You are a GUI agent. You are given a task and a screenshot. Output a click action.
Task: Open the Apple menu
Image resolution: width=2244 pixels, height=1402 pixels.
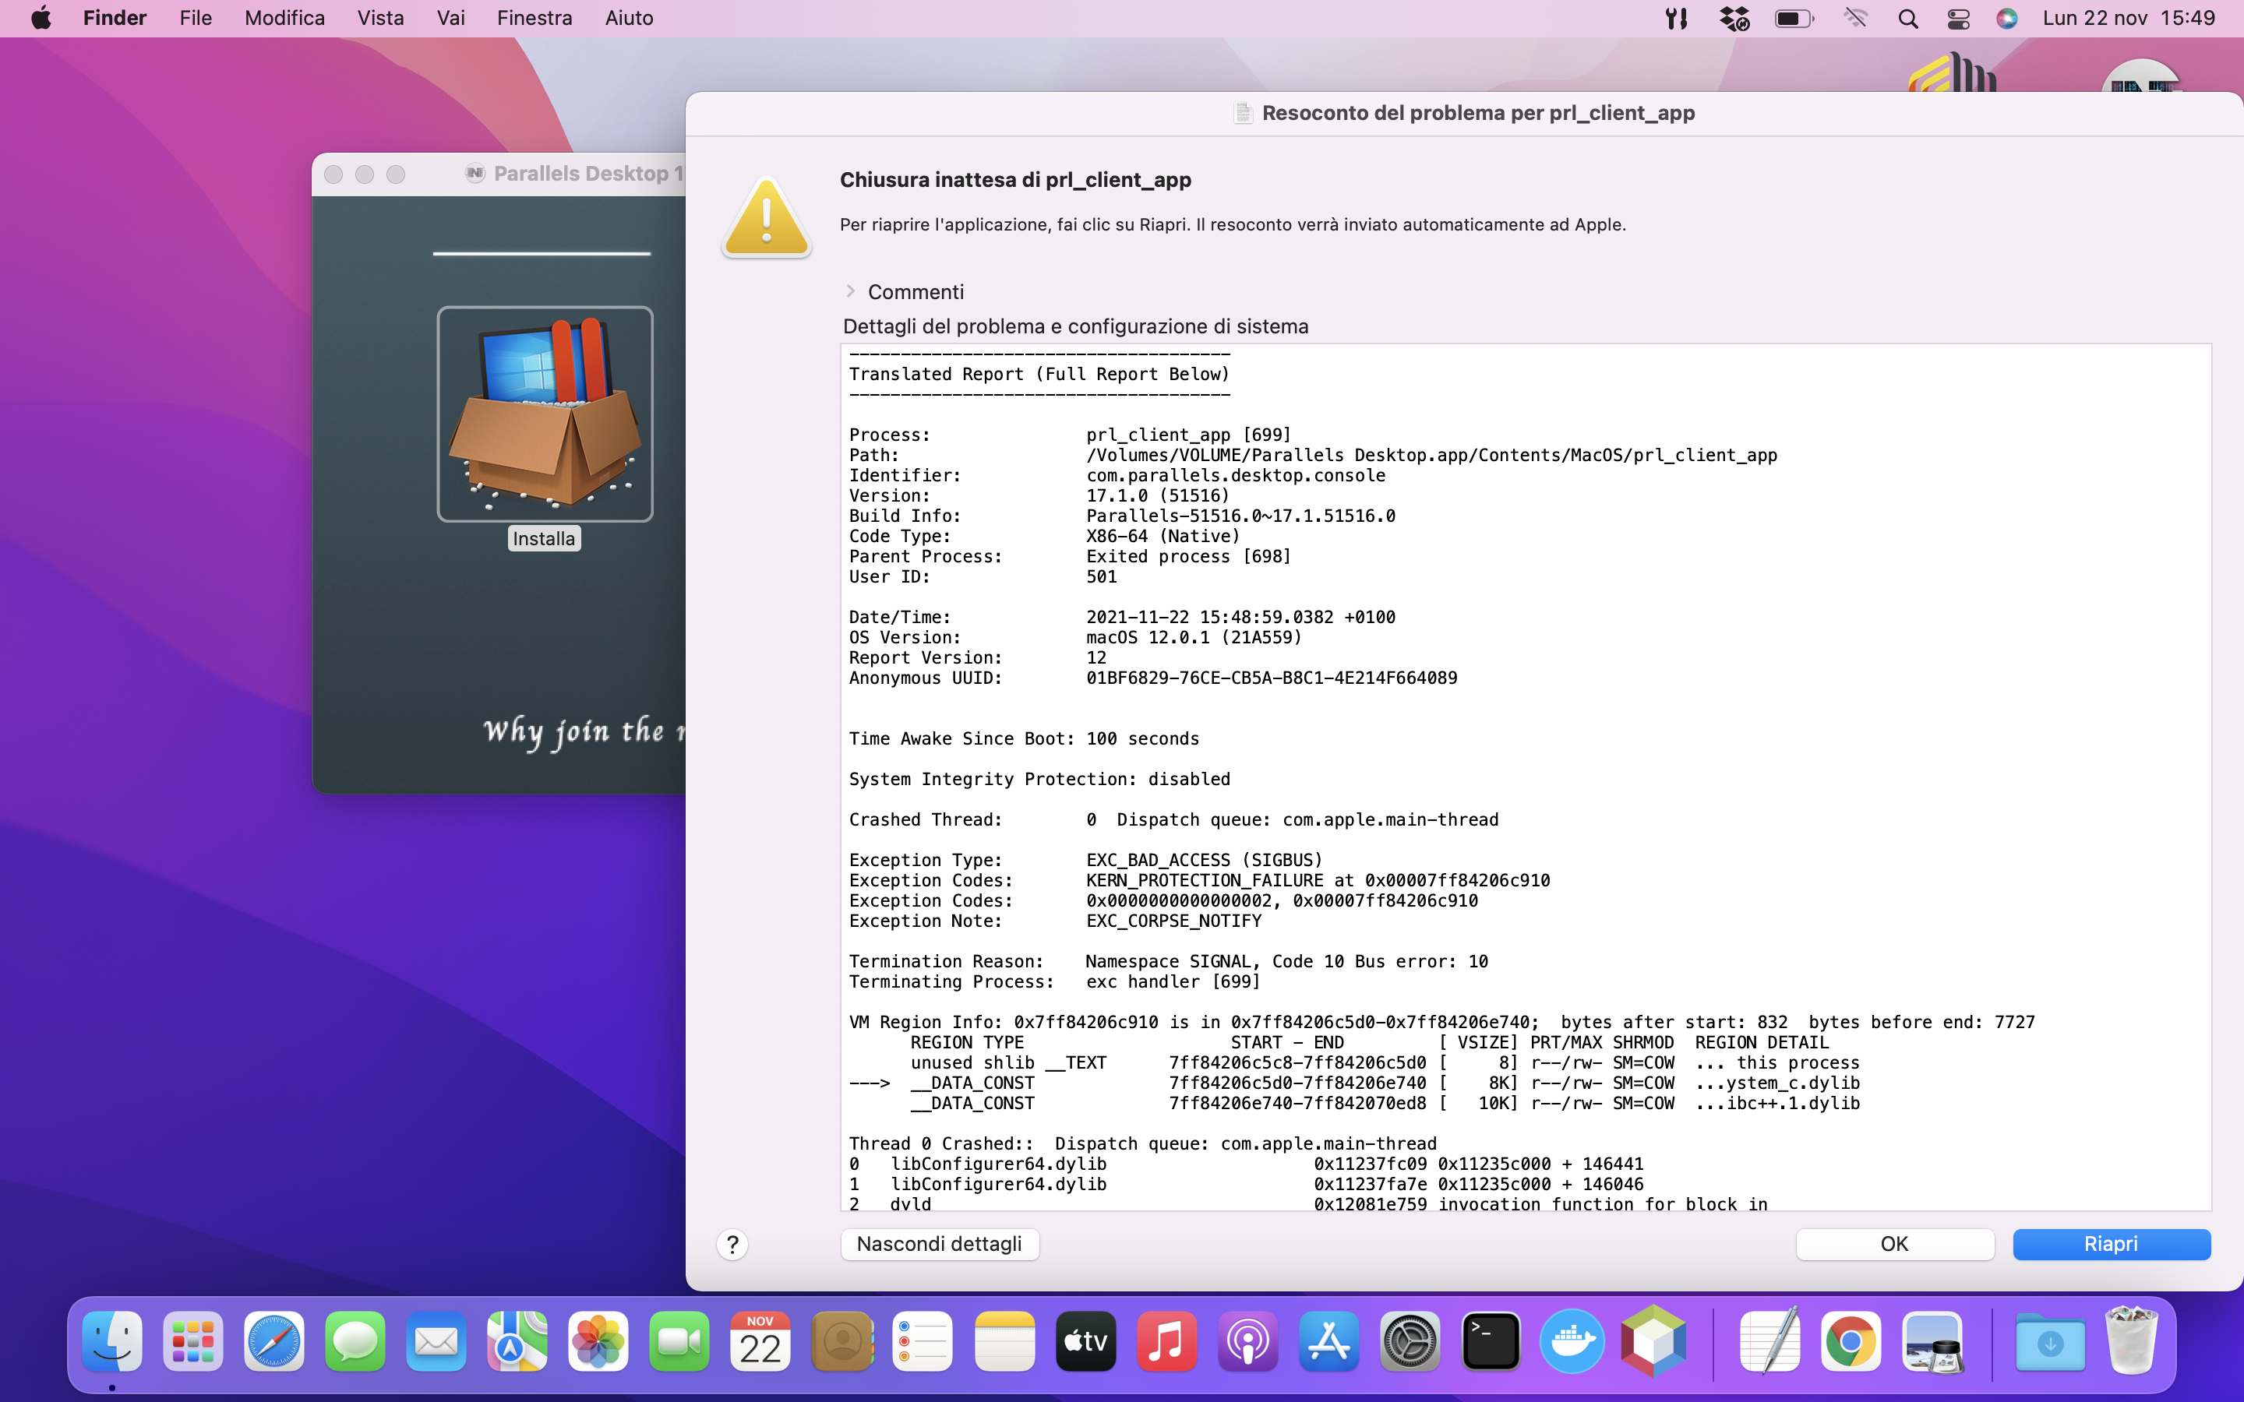[x=41, y=19]
